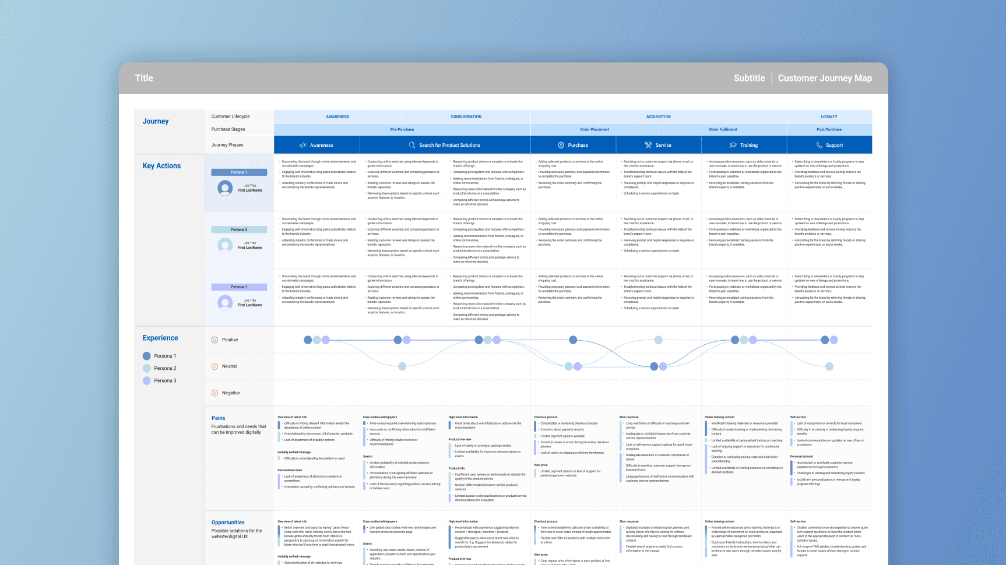Click the Persona 2 legend color dot
This screenshot has width=1006, height=565.
pyautogui.click(x=147, y=368)
